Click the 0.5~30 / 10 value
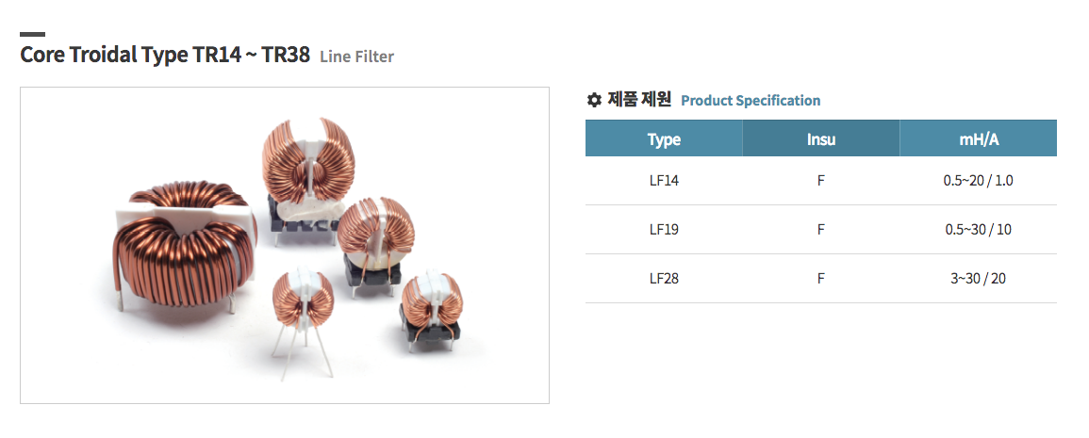The image size is (1089, 438). 979,230
